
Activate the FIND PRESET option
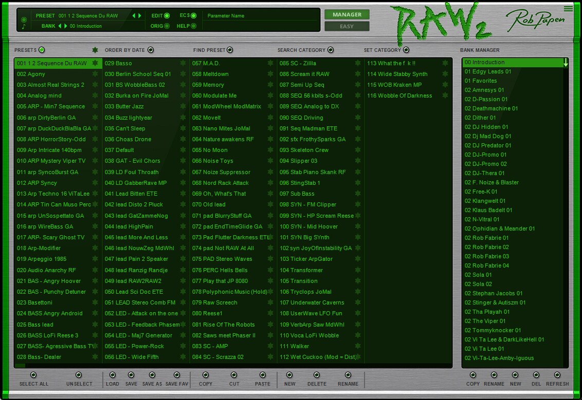(x=230, y=50)
